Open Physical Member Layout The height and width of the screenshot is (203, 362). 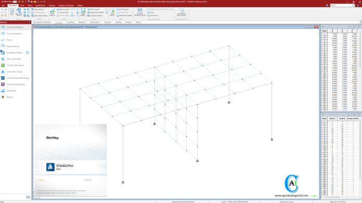140,12
